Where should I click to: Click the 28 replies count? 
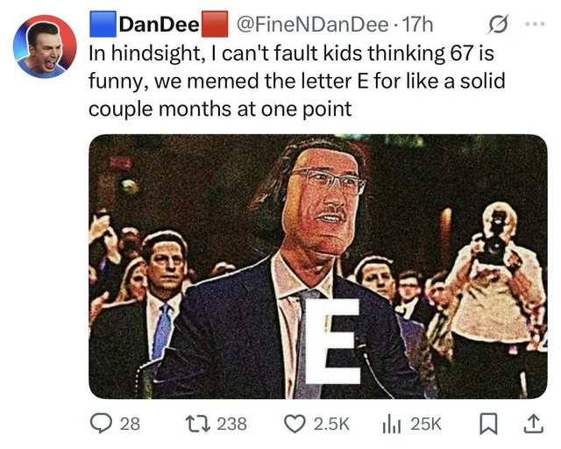(x=130, y=424)
